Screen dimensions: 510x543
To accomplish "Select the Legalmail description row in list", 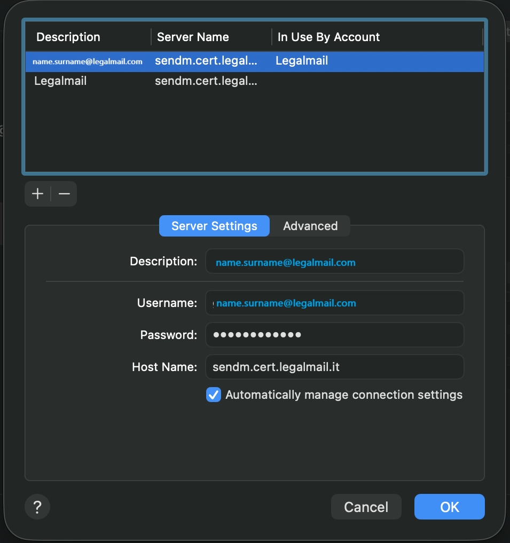I will 60,81.
